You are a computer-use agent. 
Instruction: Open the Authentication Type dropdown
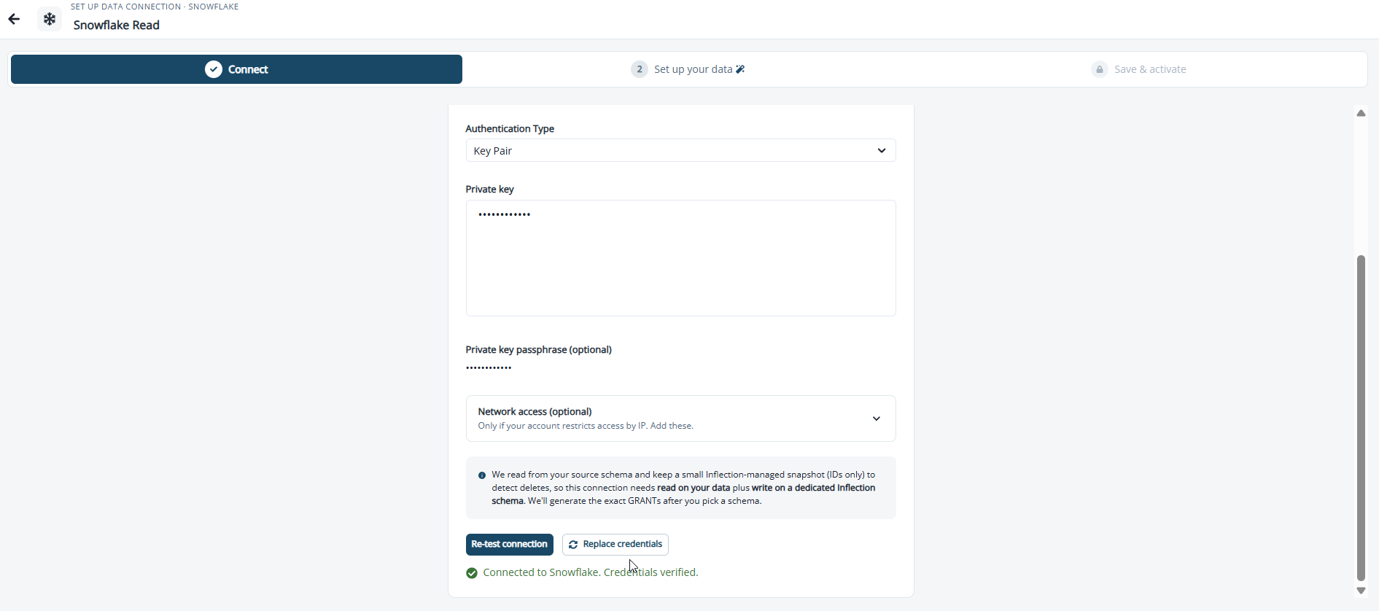(x=680, y=151)
